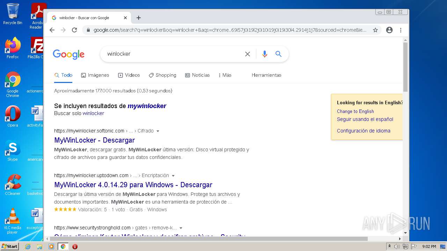Open Configuración de idioma link
The height and width of the screenshot is (251, 447).
pos(364,131)
